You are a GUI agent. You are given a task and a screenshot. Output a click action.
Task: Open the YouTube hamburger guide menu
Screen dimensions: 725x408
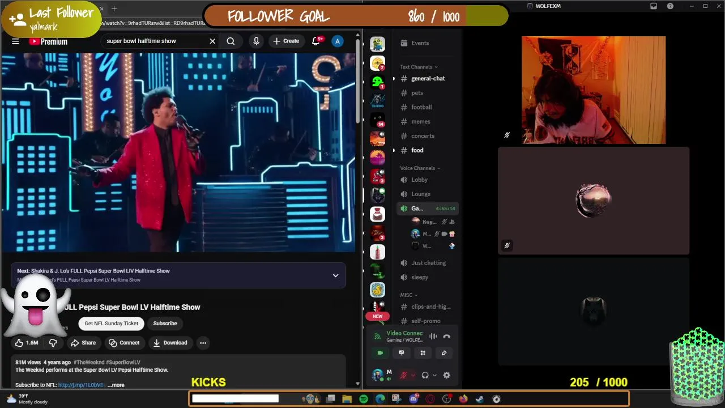click(15, 41)
